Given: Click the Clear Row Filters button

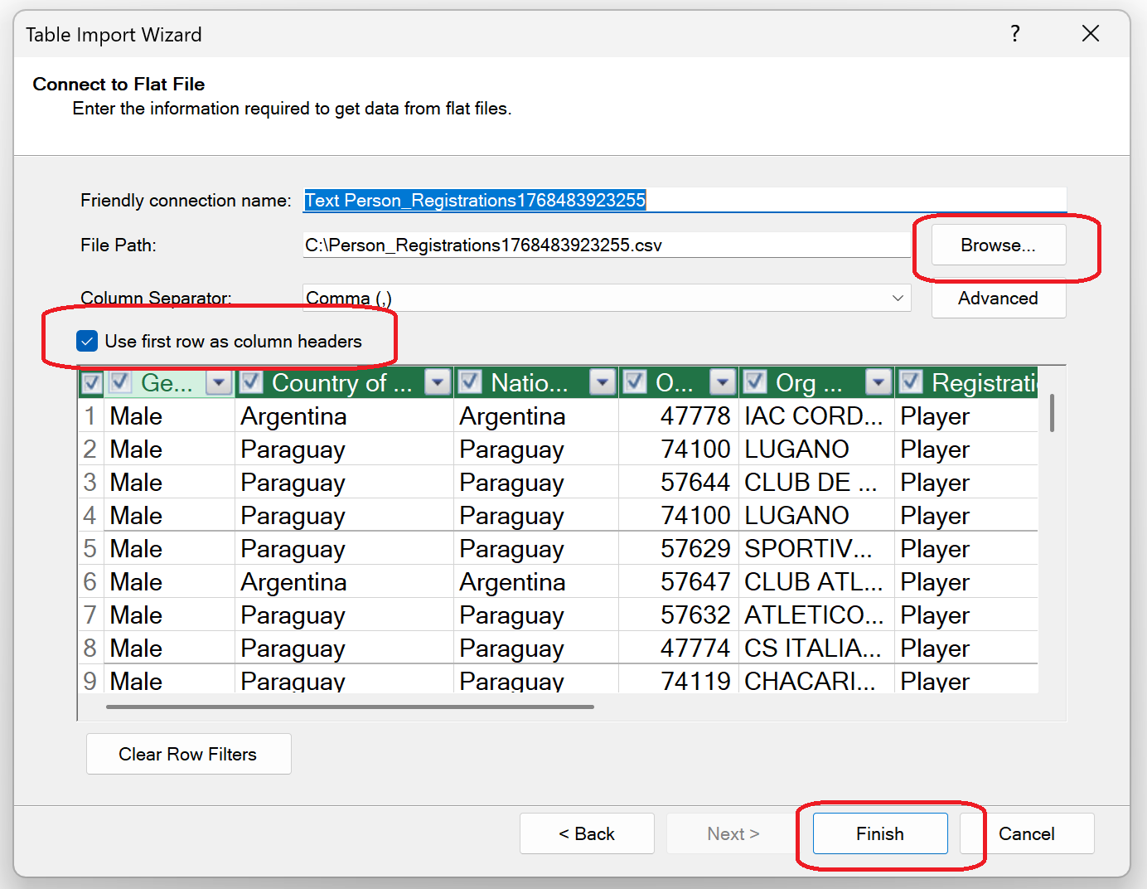Looking at the screenshot, I should tap(188, 754).
